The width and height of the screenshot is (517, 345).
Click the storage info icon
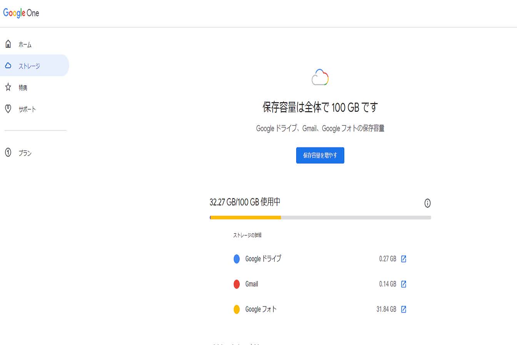pyautogui.click(x=427, y=203)
